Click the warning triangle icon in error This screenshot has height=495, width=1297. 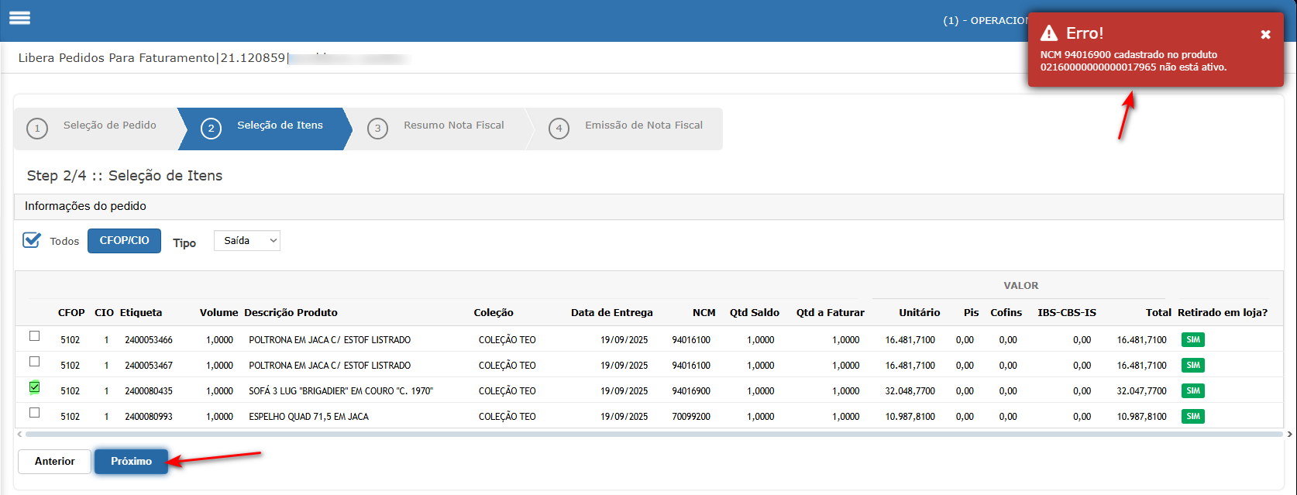[x=1048, y=33]
